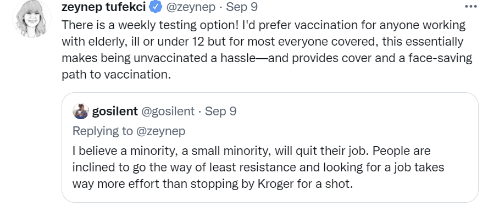Open main tweet's Sep 9 timestamp
The image size is (488, 206).
tap(242, 7)
